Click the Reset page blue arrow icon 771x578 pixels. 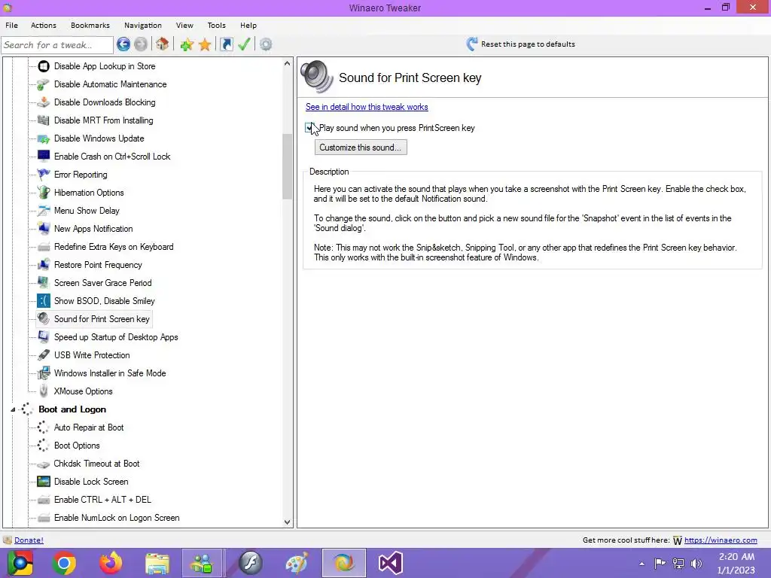[472, 44]
